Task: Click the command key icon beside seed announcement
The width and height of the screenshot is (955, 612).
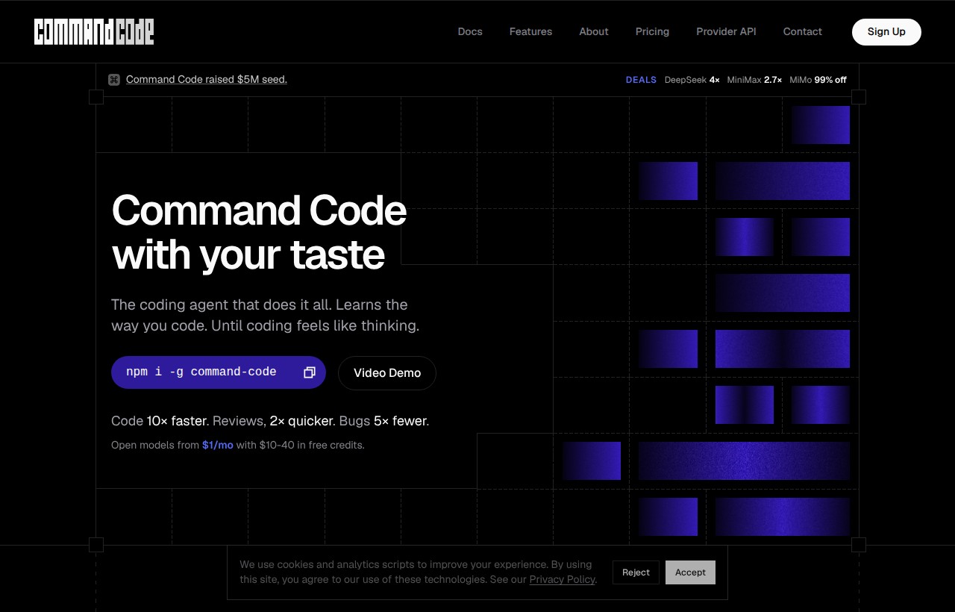Action: (114, 80)
